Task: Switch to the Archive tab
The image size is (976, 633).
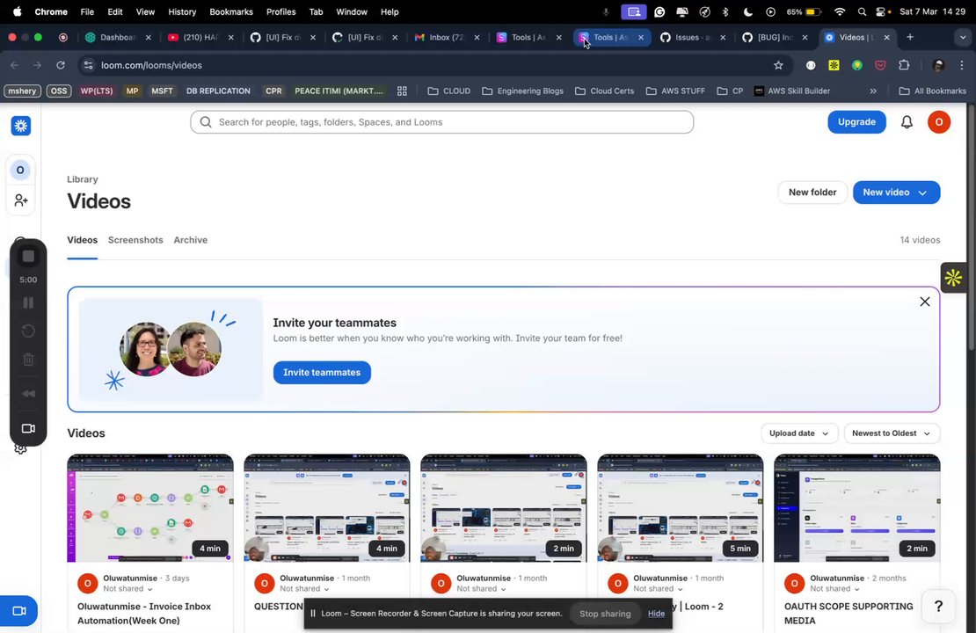Action: (191, 240)
